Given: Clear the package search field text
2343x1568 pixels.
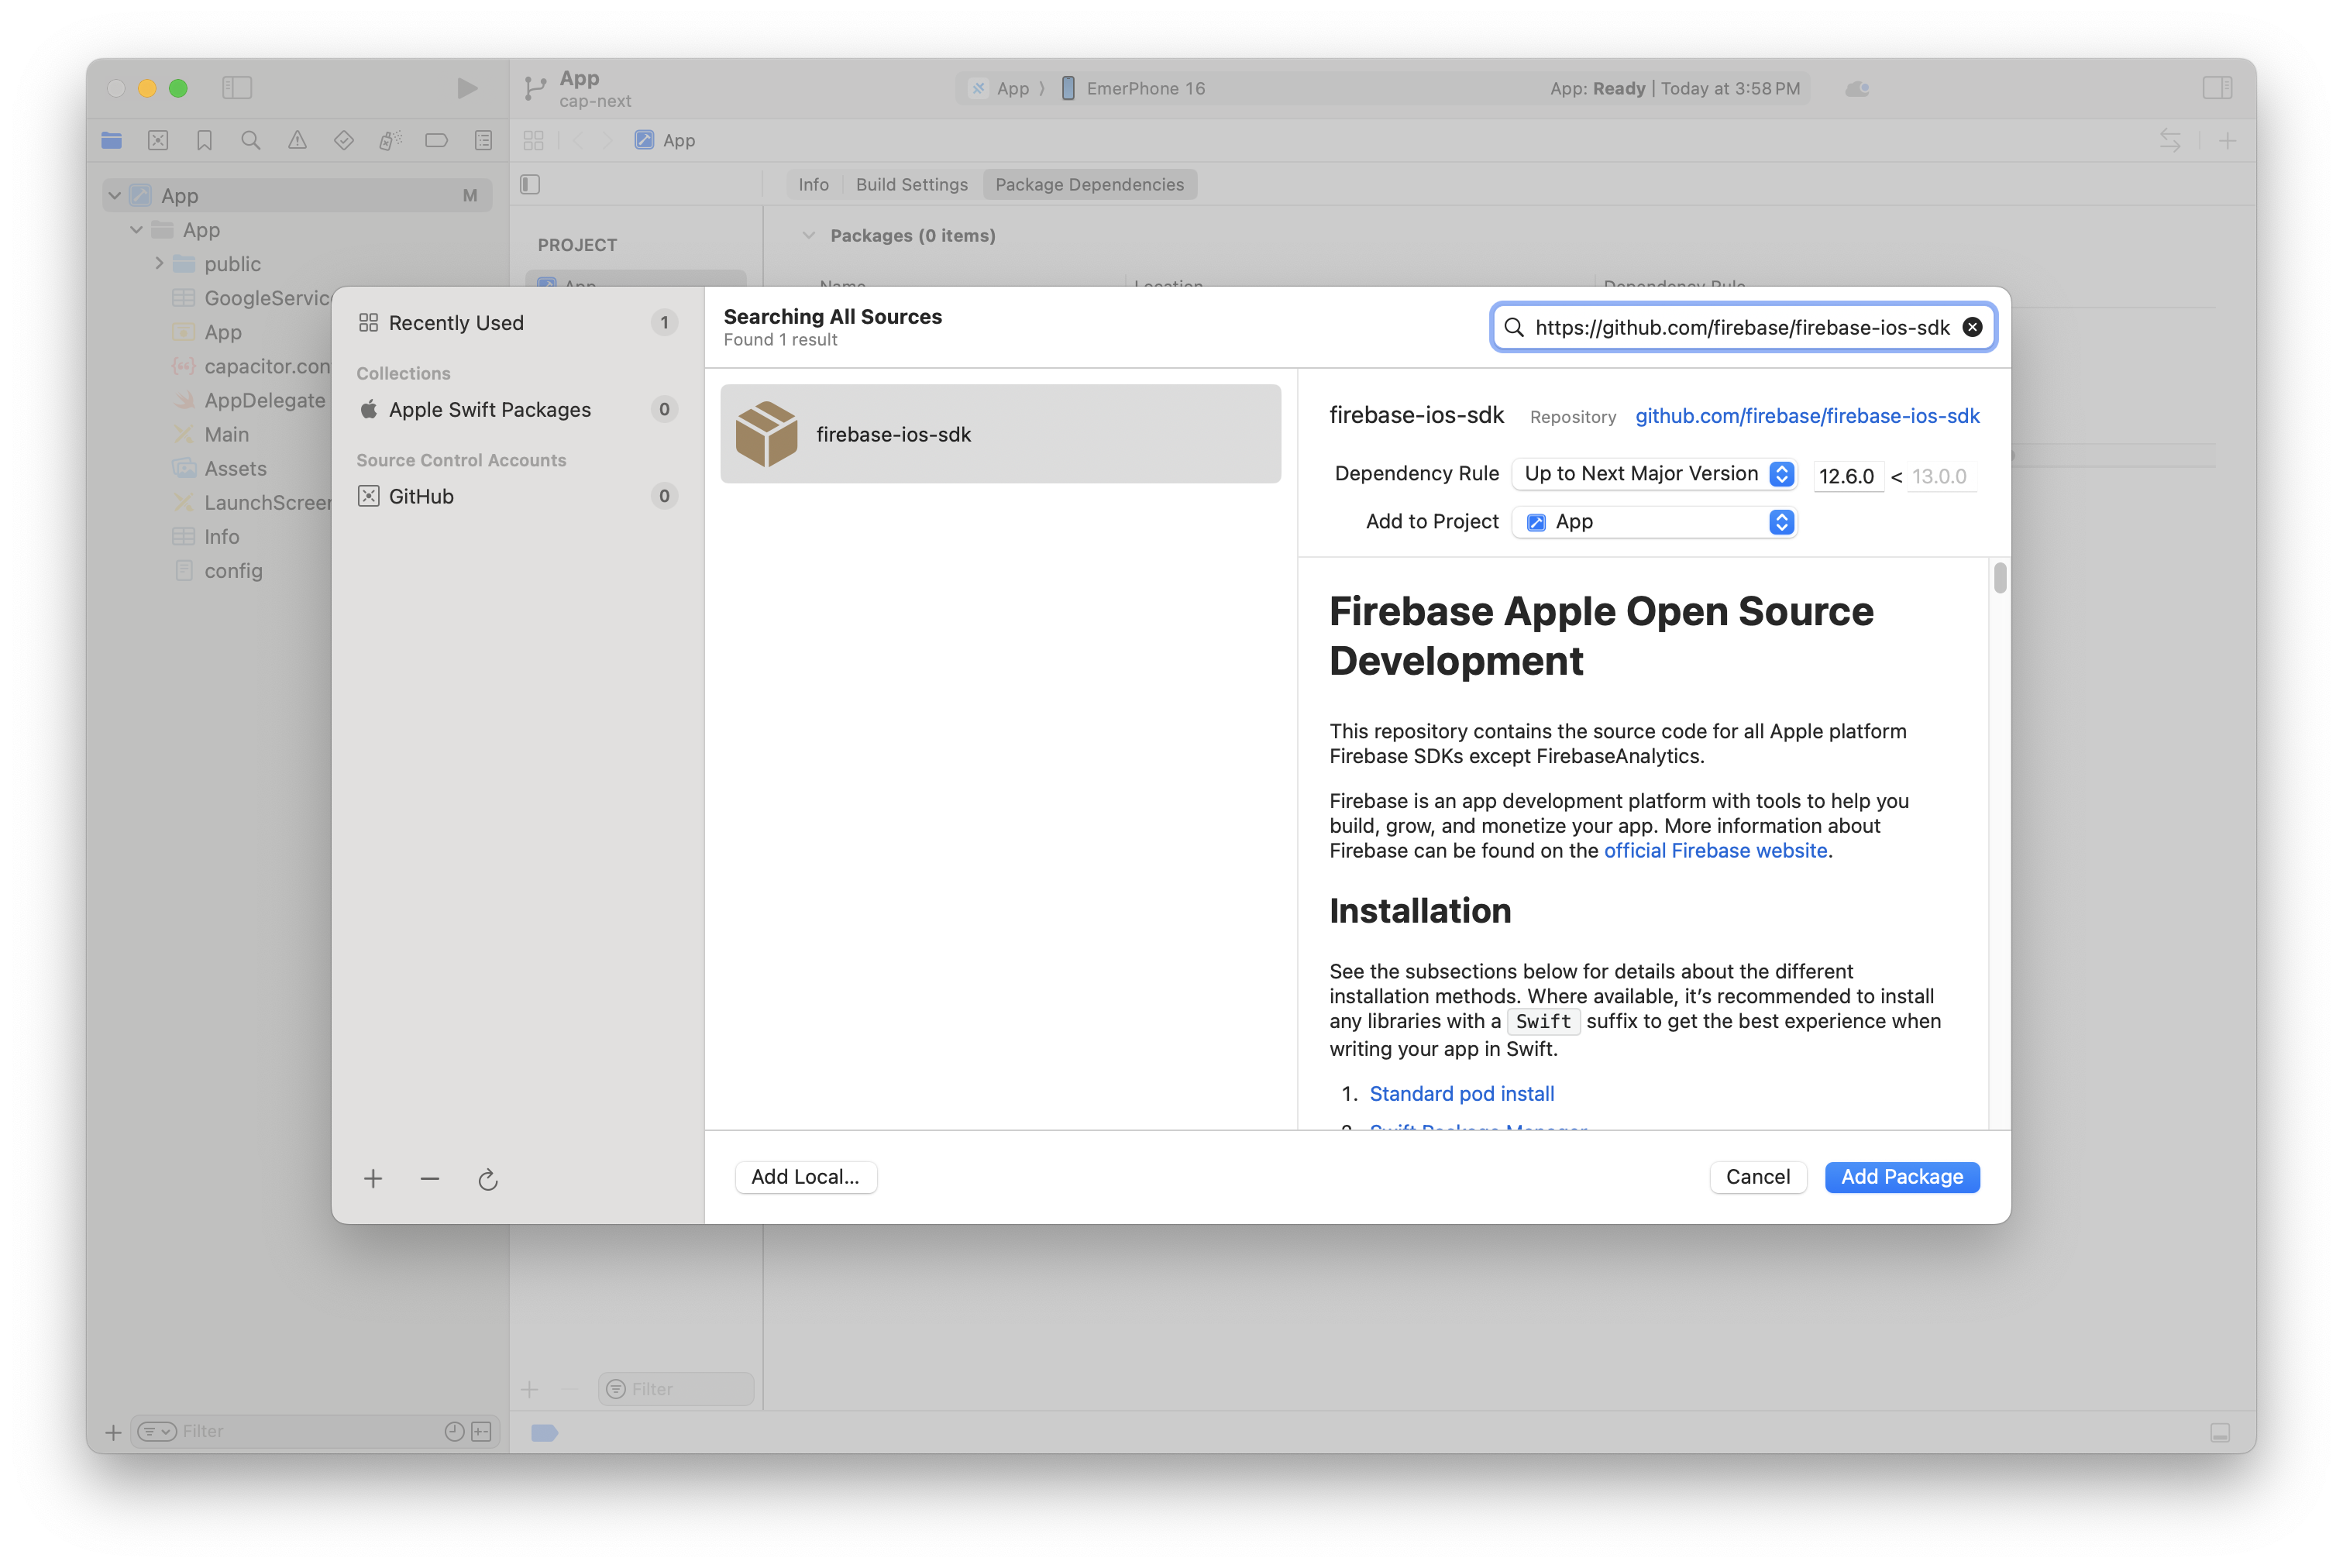Looking at the screenshot, I should point(1972,327).
